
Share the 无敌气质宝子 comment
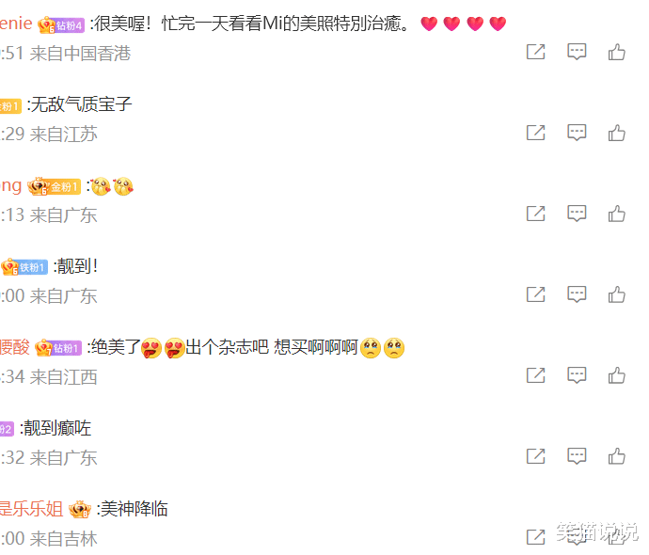535,133
